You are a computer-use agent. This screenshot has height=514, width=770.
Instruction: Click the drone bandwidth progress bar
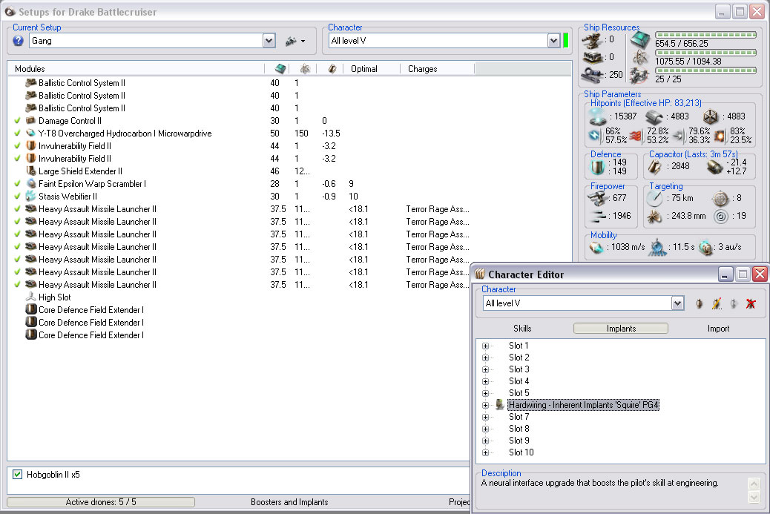tap(705, 70)
